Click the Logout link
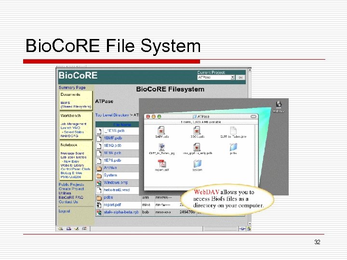Screen dimensions: 347x260 pos(64,211)
